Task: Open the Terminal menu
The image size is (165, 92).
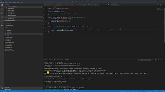Action: (18, 3)
